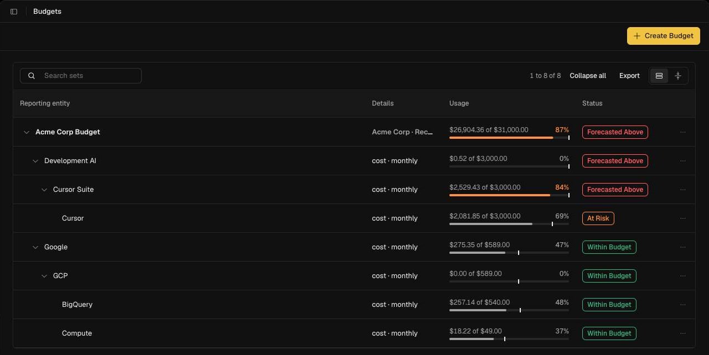709x355 pixels.
Task: Click Collapse all
Action: coord(588,76)
